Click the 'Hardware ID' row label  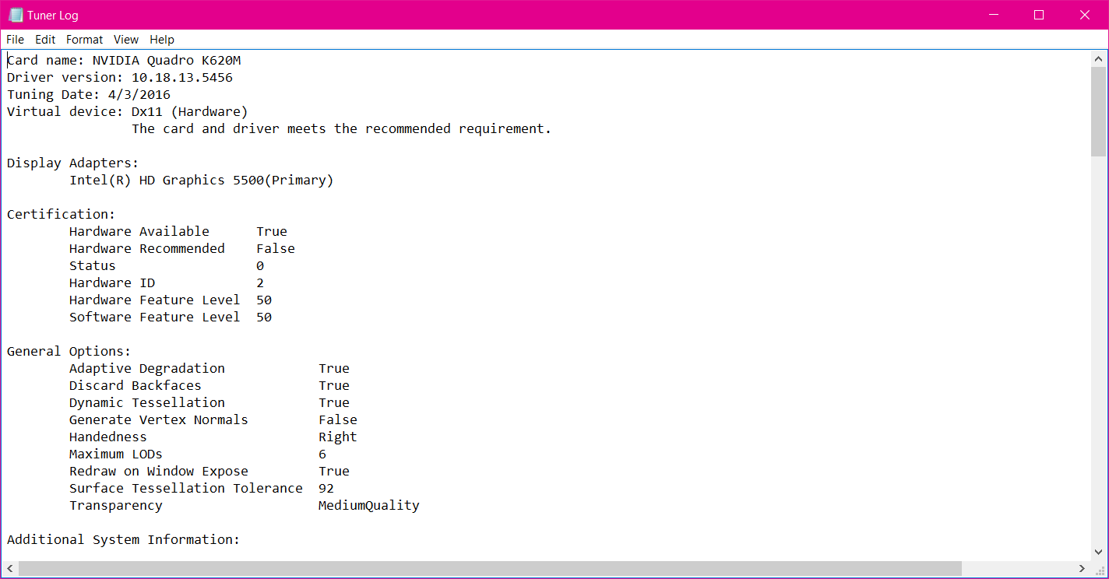click(112, 282)
